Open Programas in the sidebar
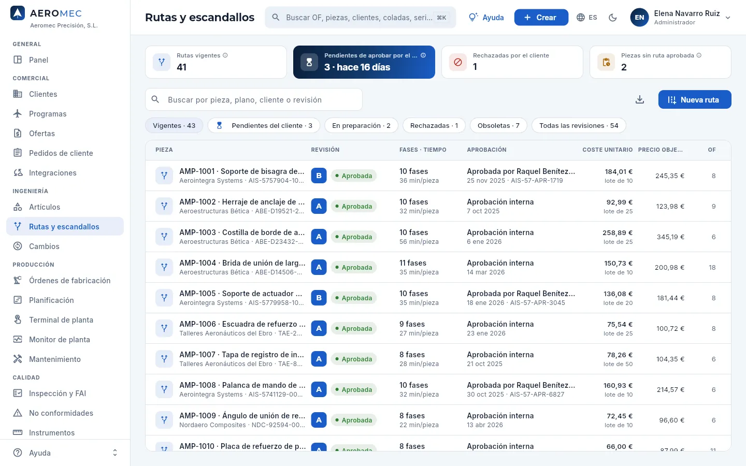Image resolution: width=746 pixels, height=466 pixels. coord(65,114)
